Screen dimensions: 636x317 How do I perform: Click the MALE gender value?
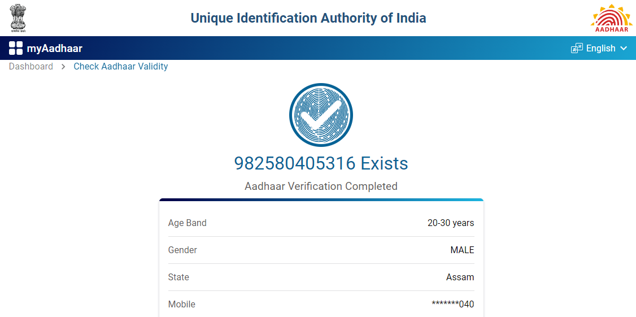point(462,250)
